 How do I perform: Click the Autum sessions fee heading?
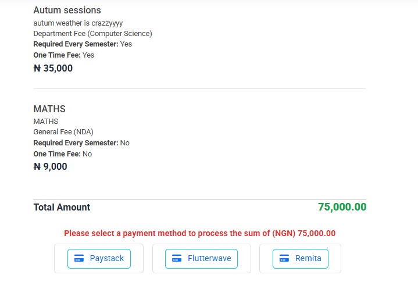pyautogui.click(x=67, y=10)
